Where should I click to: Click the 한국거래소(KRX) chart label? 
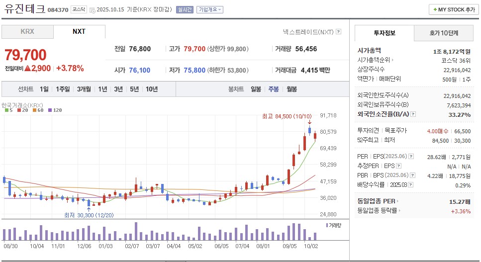point(22,105)
